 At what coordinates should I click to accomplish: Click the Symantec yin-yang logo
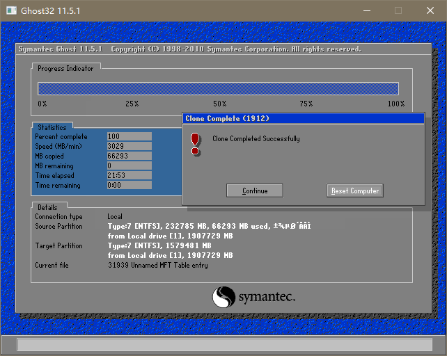tap(222, 297)
